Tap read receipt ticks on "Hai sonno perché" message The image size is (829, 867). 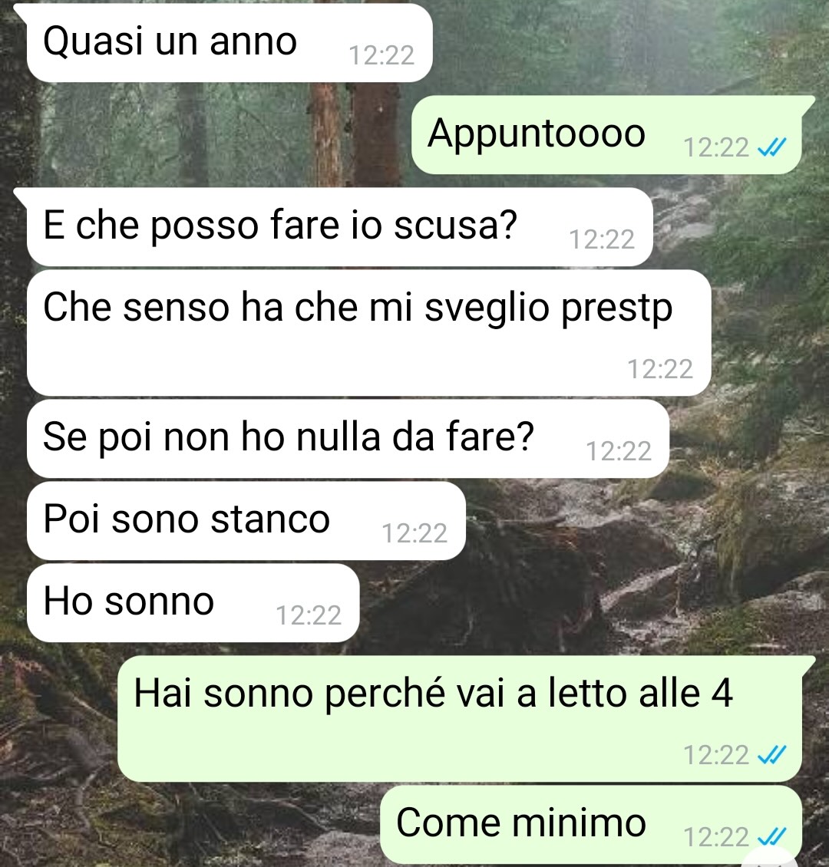[771, 755]
